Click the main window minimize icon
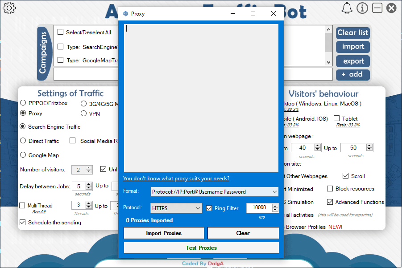This screenshot has height=268, width=402. 377,8
